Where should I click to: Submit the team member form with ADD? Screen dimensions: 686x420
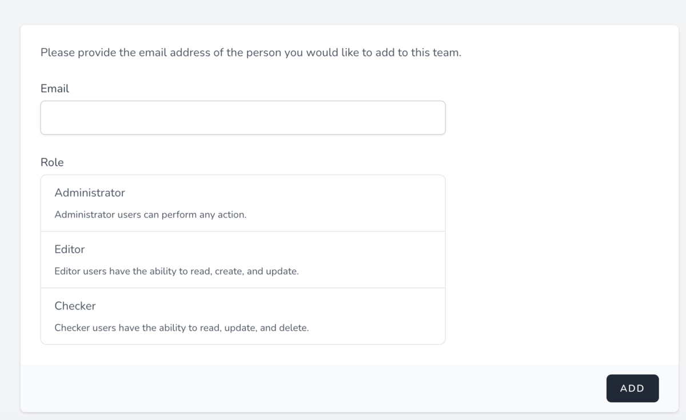coord(632,389)
